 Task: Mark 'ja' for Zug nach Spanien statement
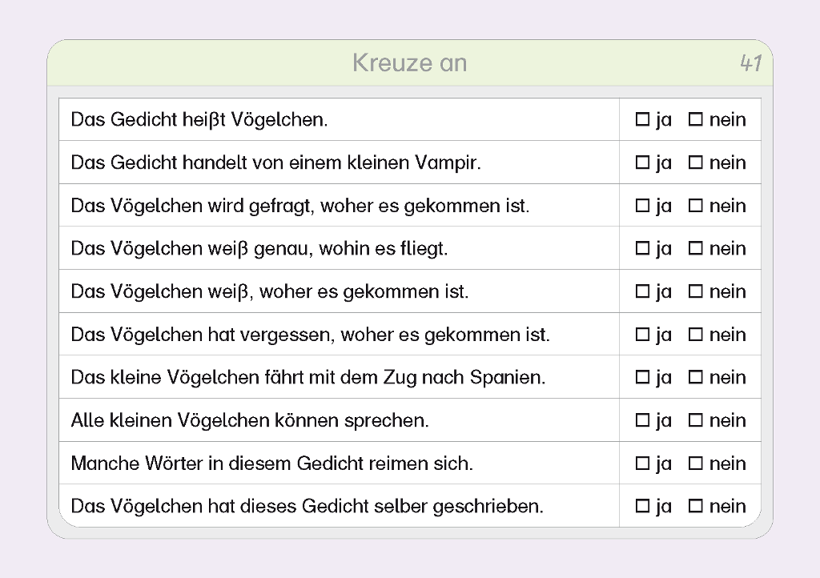(642, 378)
